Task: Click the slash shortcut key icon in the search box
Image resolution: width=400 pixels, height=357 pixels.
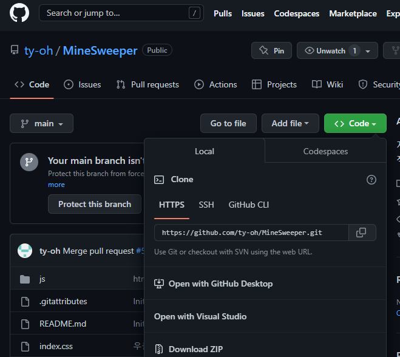Action: [194, 13]
